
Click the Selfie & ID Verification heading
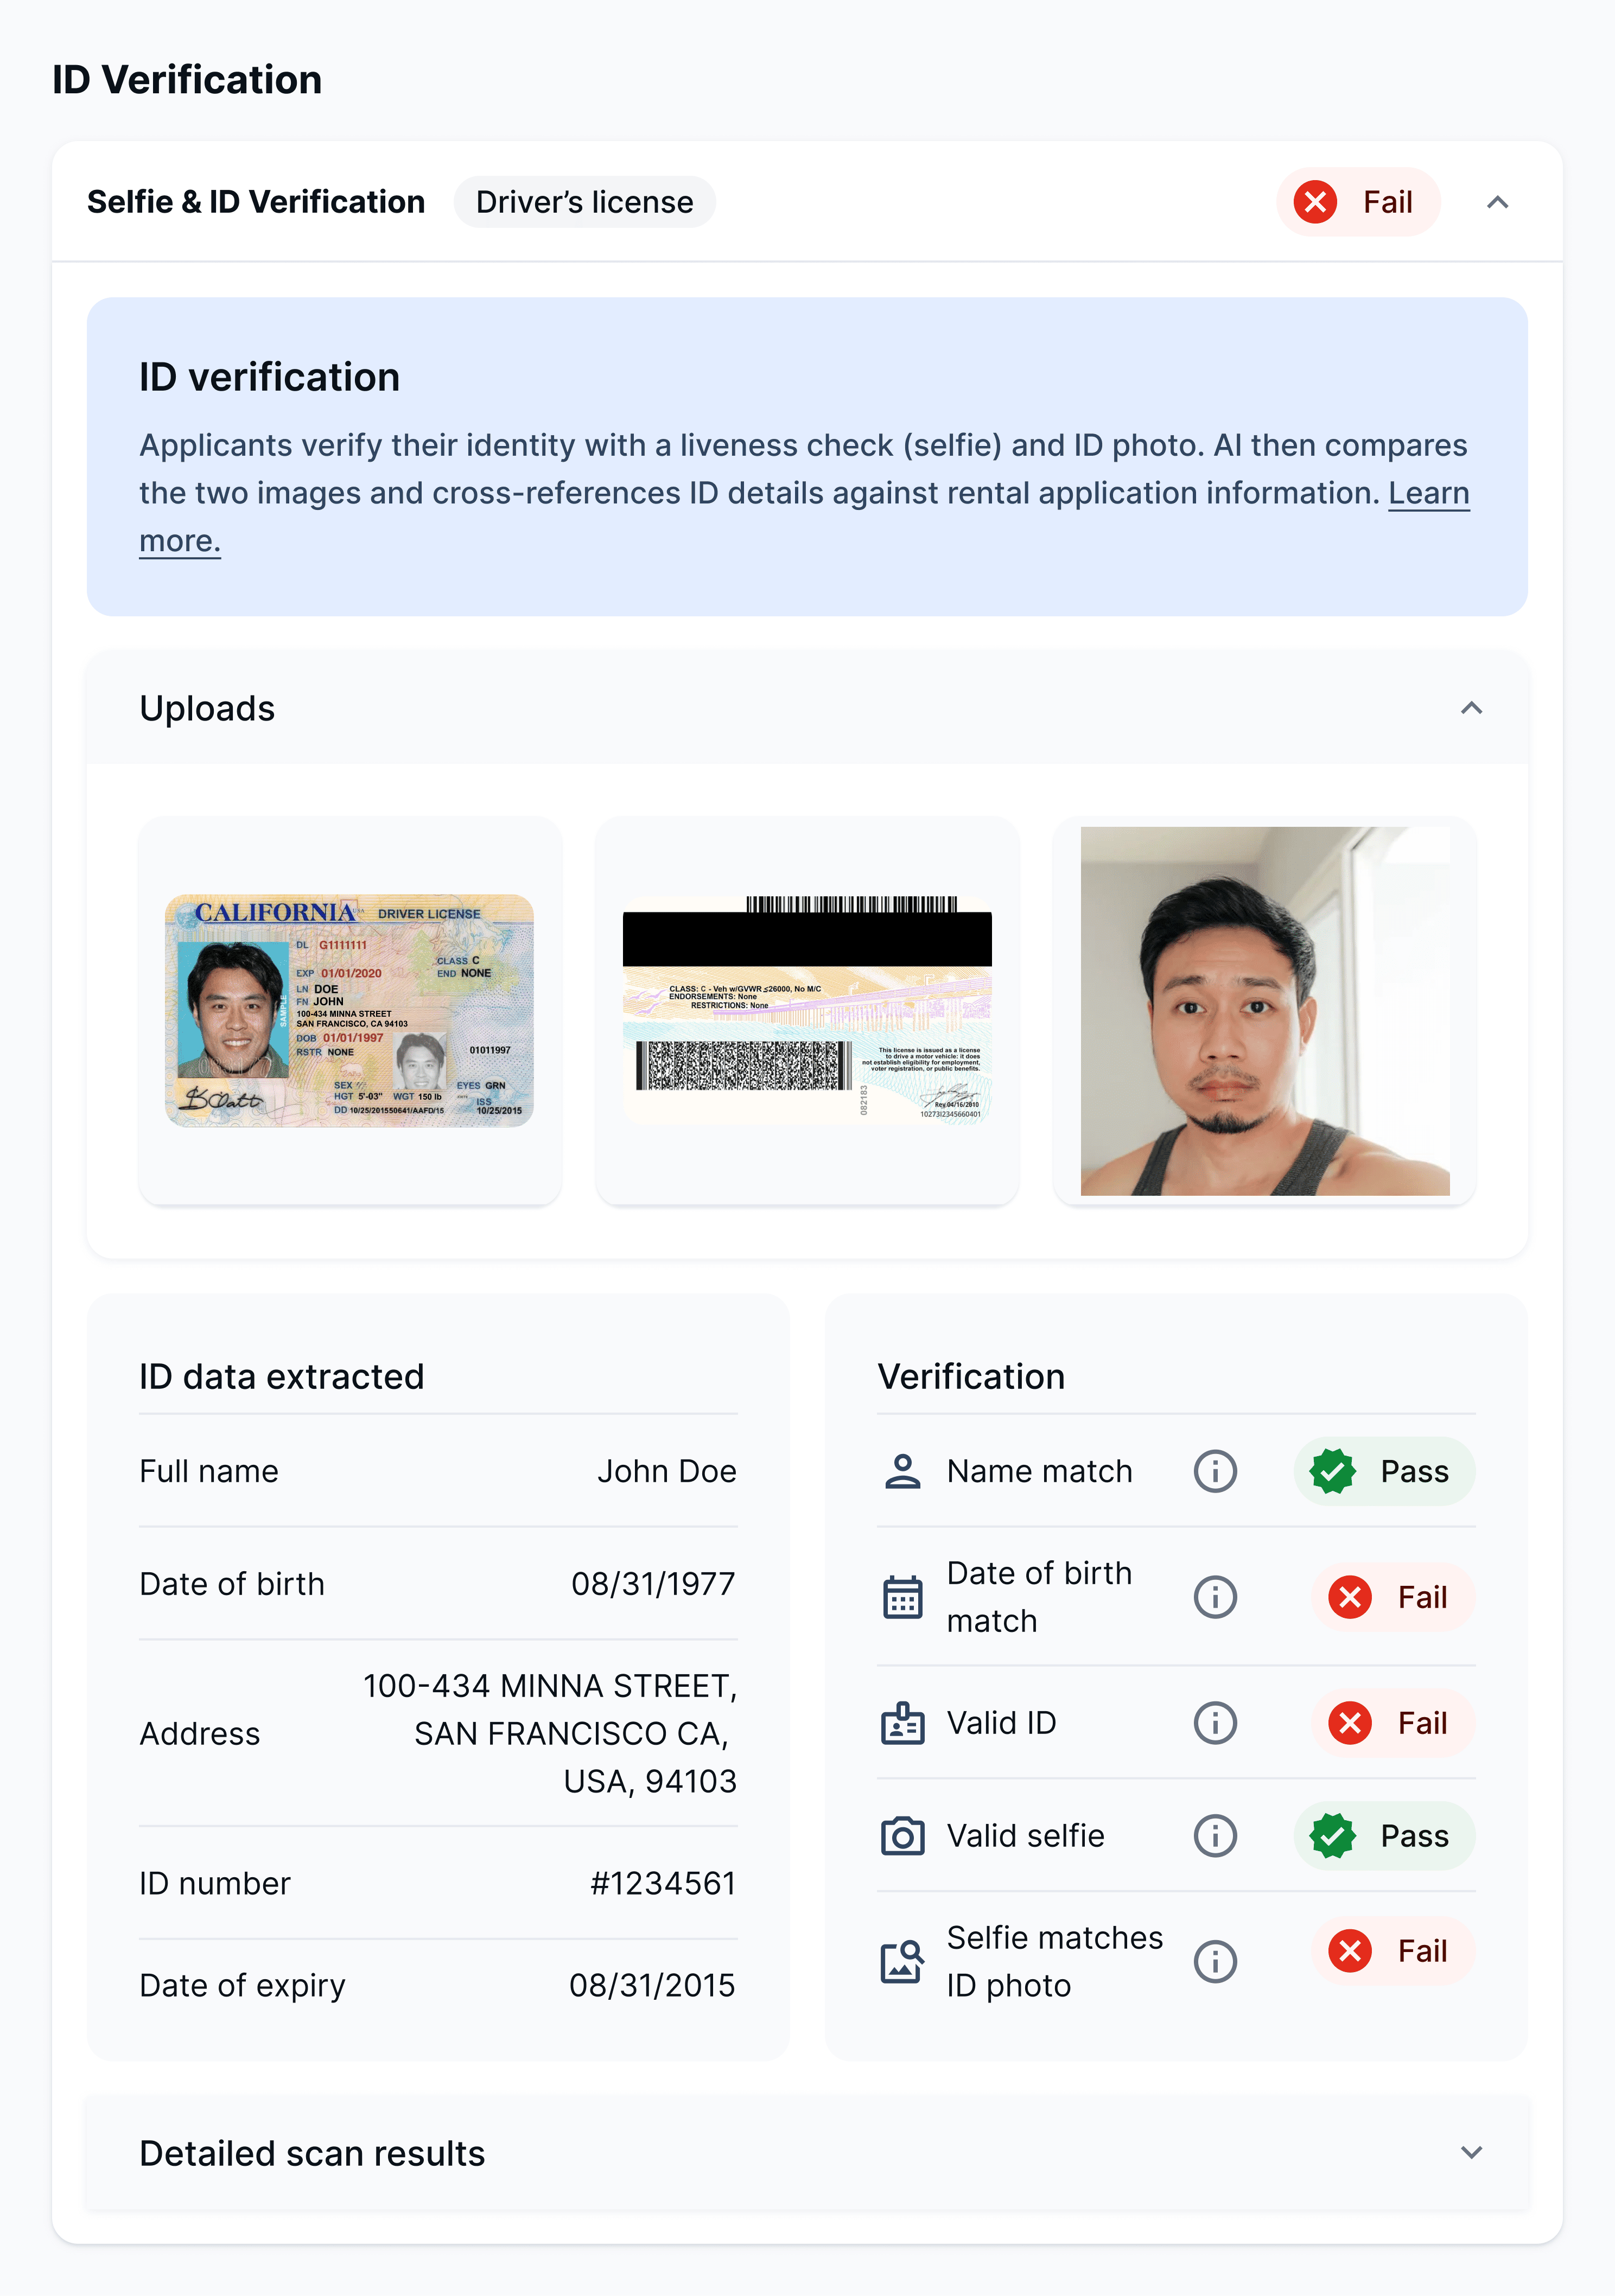256,202
